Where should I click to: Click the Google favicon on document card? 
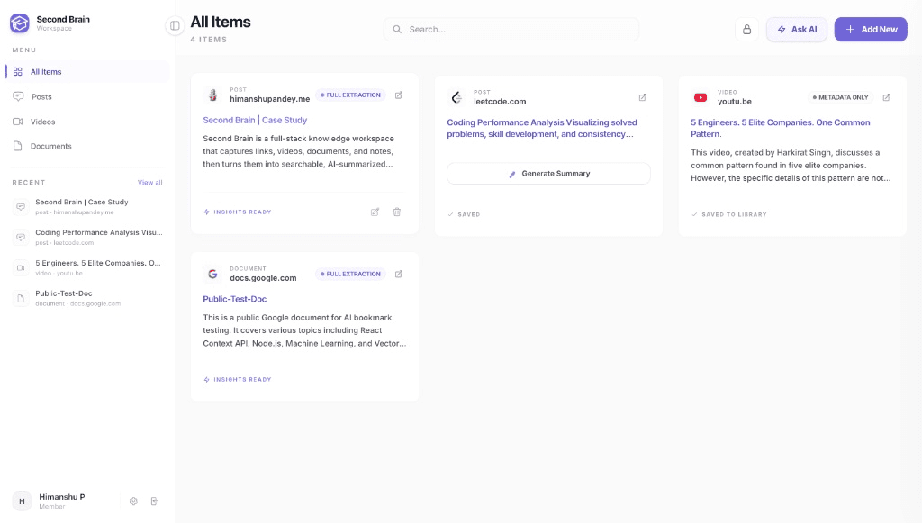click(212, 274)
